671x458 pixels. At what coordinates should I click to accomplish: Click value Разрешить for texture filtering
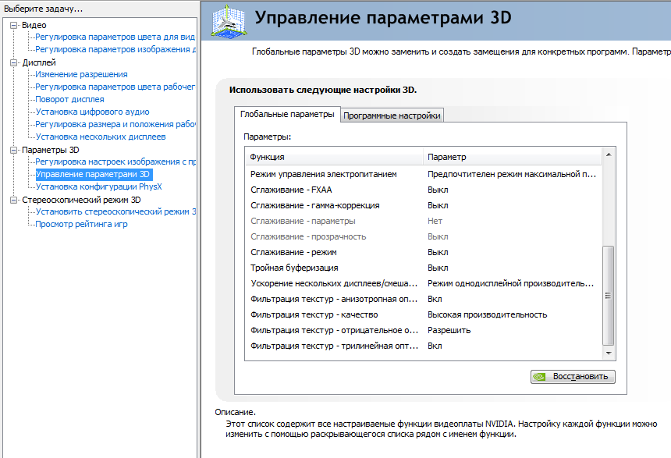(449, 330)
